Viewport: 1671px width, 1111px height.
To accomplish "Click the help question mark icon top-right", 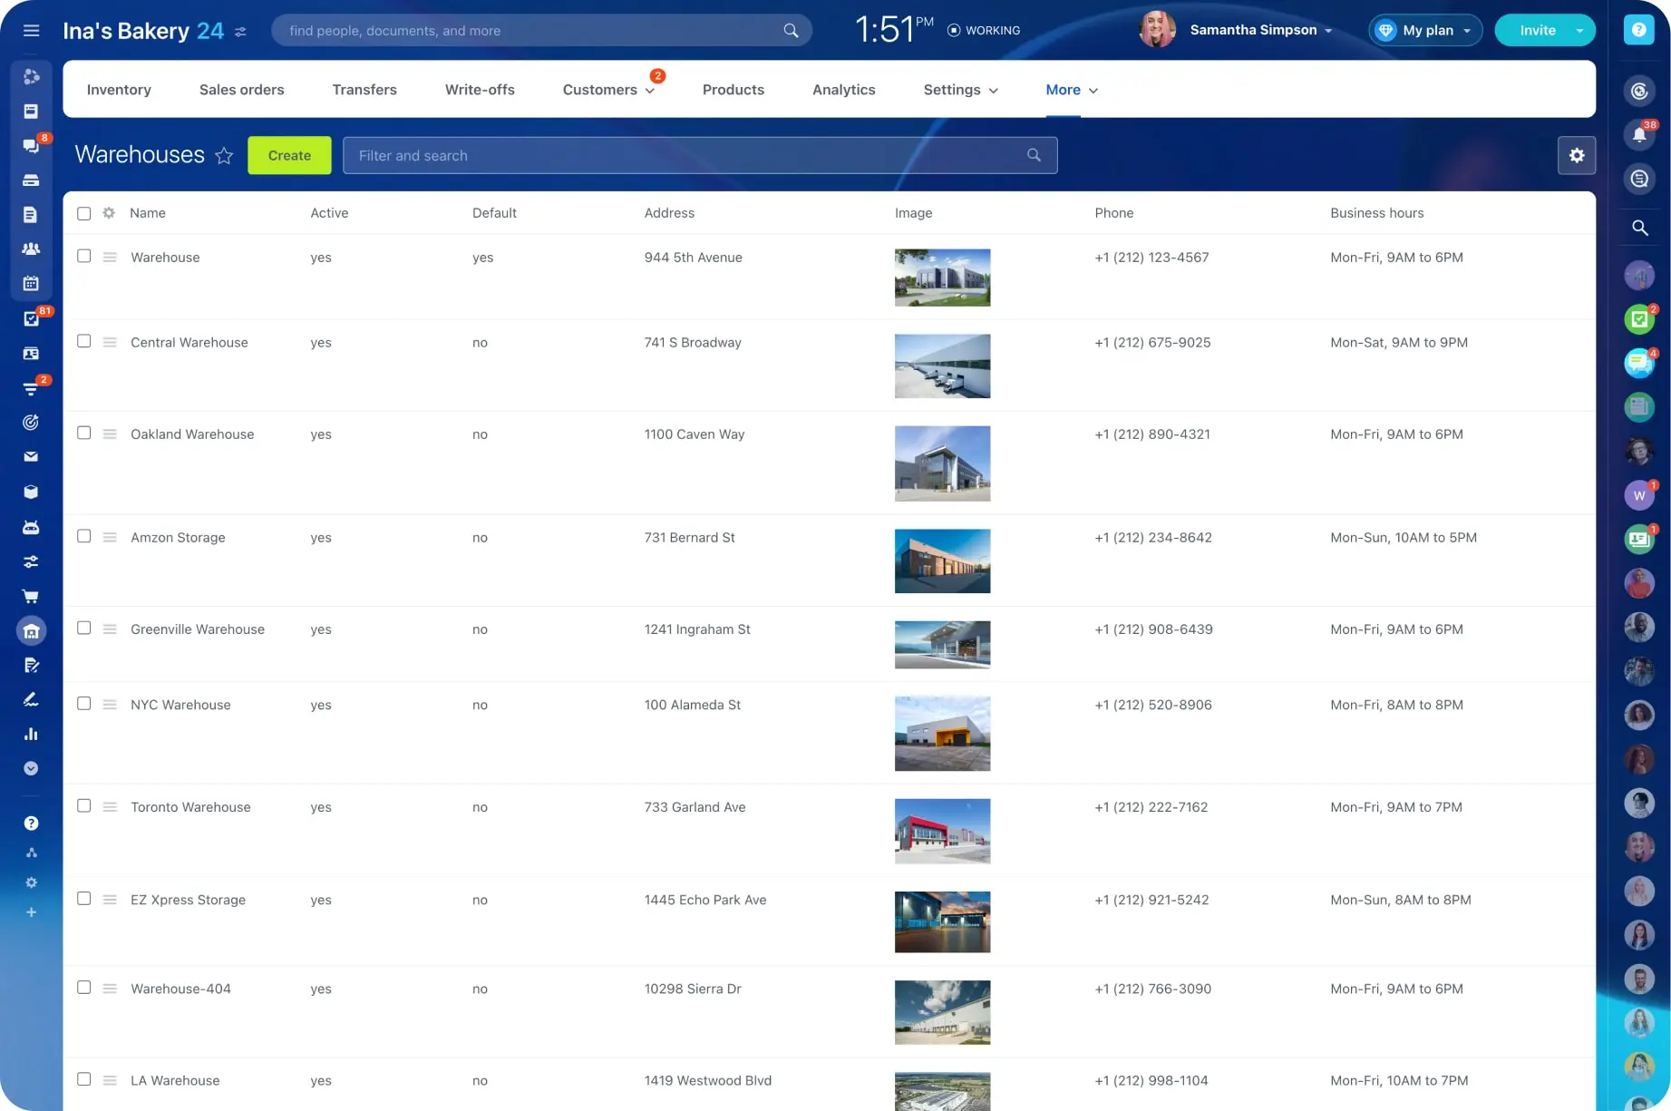I will click(x=1638, y=30).
